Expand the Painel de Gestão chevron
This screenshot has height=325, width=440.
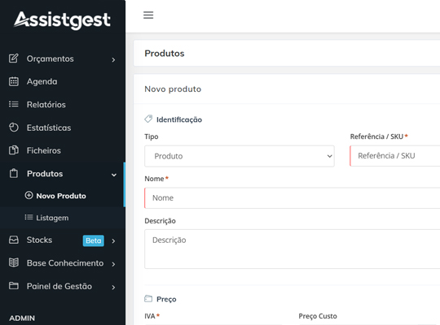(x=113, y=287)
